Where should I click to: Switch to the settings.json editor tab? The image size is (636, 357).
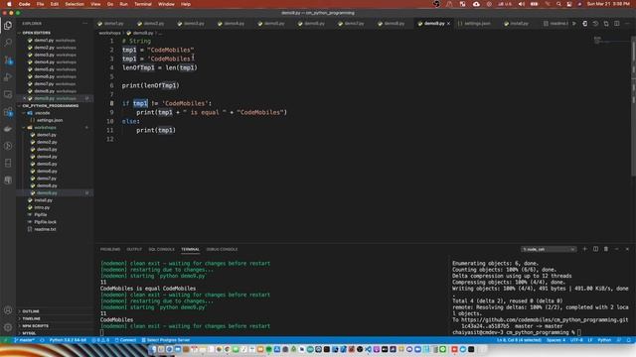(477, 24)
